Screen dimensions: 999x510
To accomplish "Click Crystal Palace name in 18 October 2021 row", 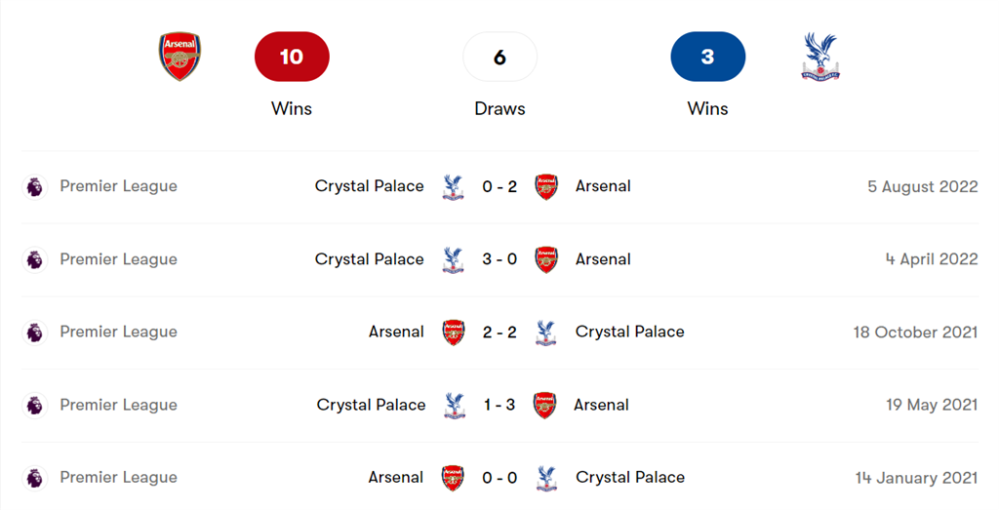I will pos(629,333).
